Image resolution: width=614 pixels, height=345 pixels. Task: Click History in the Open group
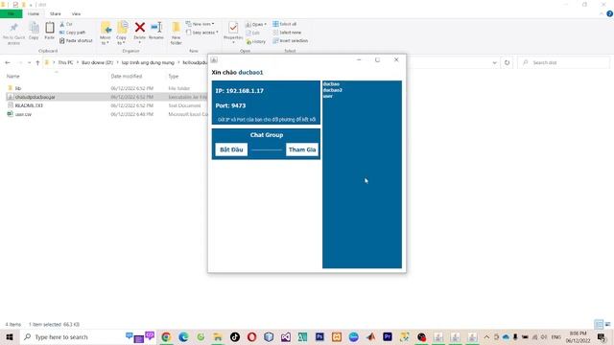256,41
